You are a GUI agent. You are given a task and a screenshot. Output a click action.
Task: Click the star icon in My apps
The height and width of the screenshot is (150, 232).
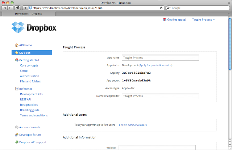17,53
